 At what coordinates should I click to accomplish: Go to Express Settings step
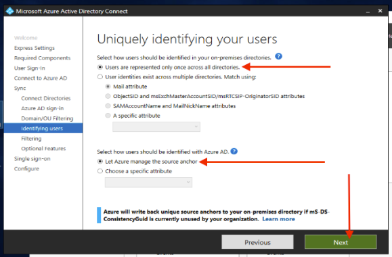[35, 48]
